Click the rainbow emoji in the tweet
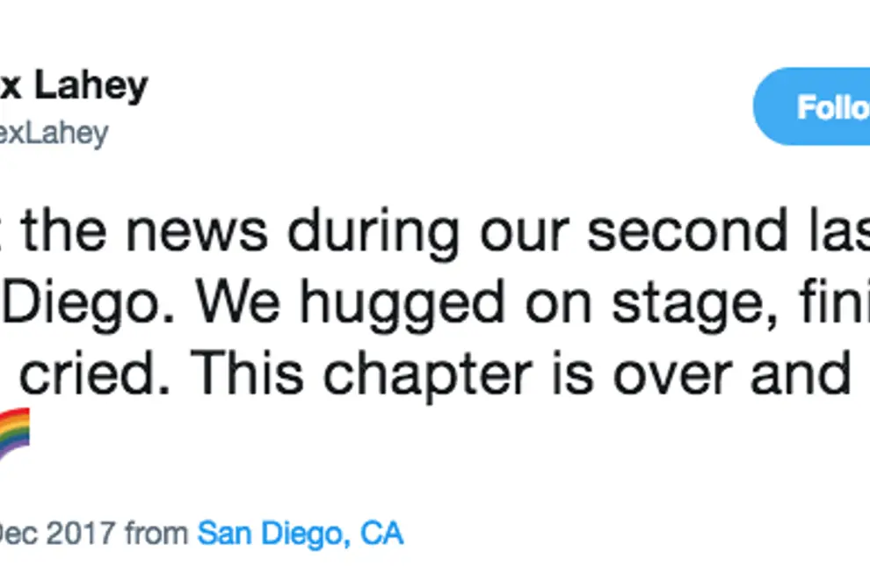The image size is (870, 580). [x=14, y=435]
